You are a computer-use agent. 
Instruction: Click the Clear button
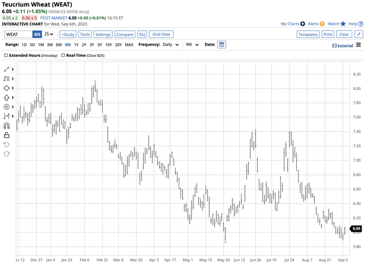(344, 35)
